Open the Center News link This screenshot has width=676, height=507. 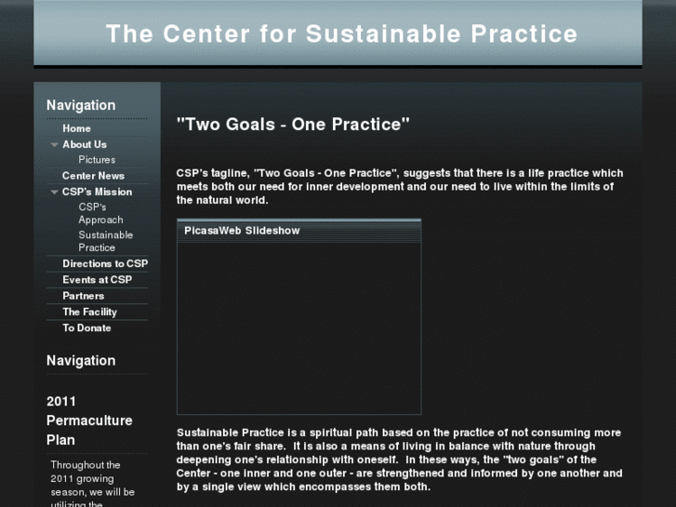coord(93,176)
